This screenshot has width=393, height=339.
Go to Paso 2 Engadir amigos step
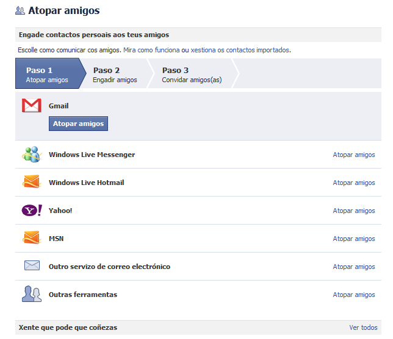click(115, 74)
